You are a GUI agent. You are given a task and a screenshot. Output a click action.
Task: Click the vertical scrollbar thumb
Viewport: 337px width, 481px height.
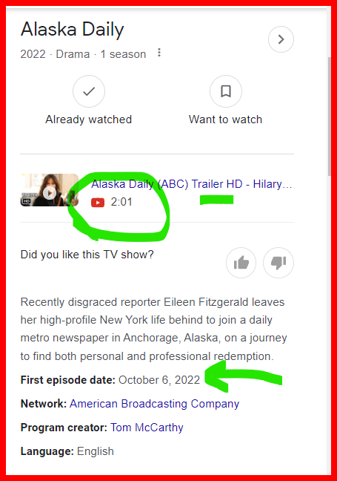330,117
